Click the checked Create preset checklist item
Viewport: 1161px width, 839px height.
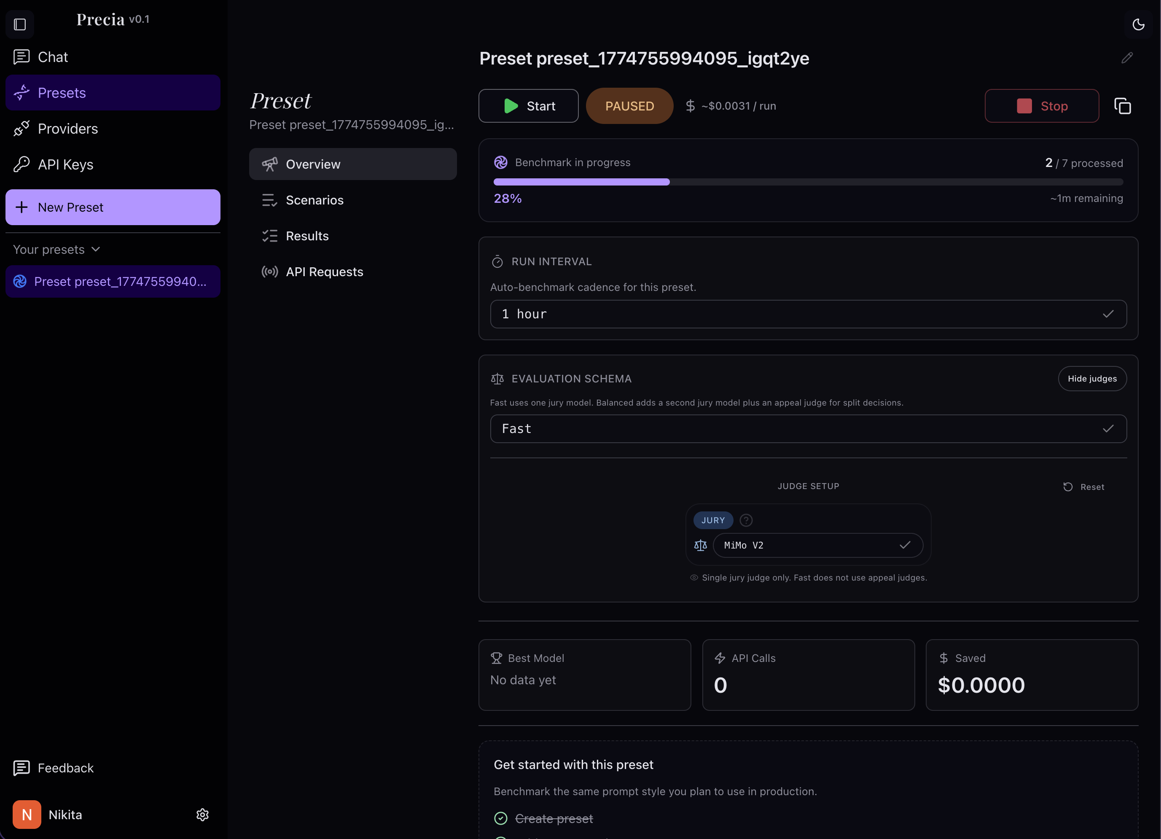(x=554, y=818)
